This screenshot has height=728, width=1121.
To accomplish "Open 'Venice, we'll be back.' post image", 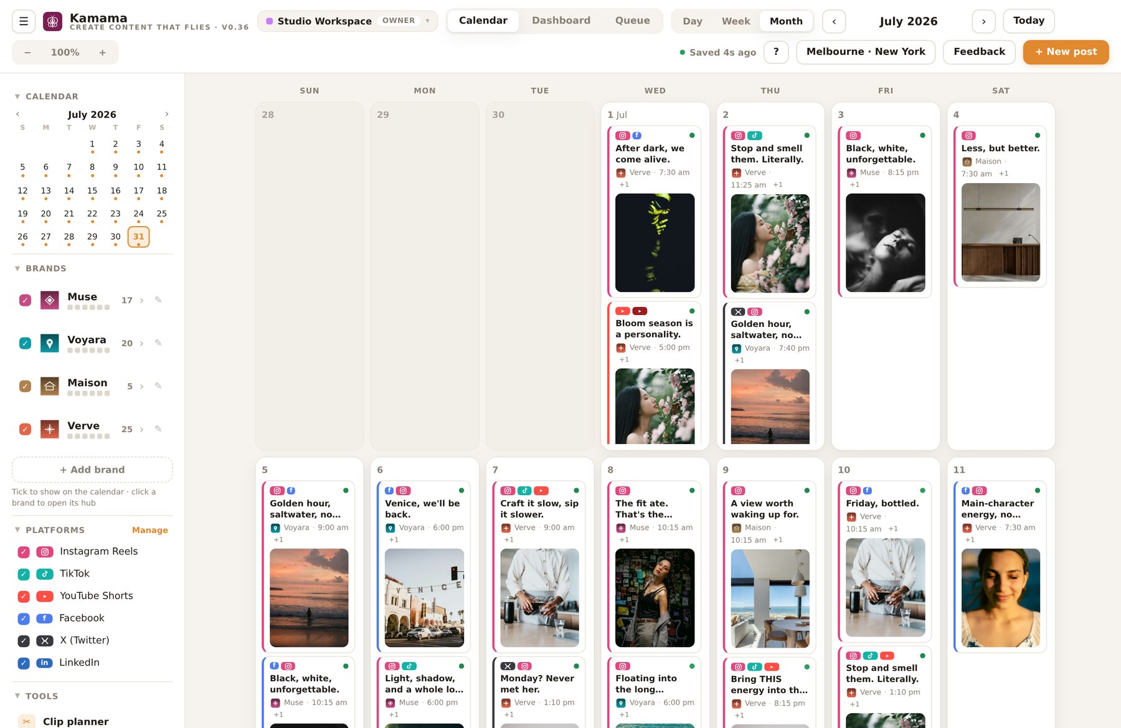I will pos(424,598).
